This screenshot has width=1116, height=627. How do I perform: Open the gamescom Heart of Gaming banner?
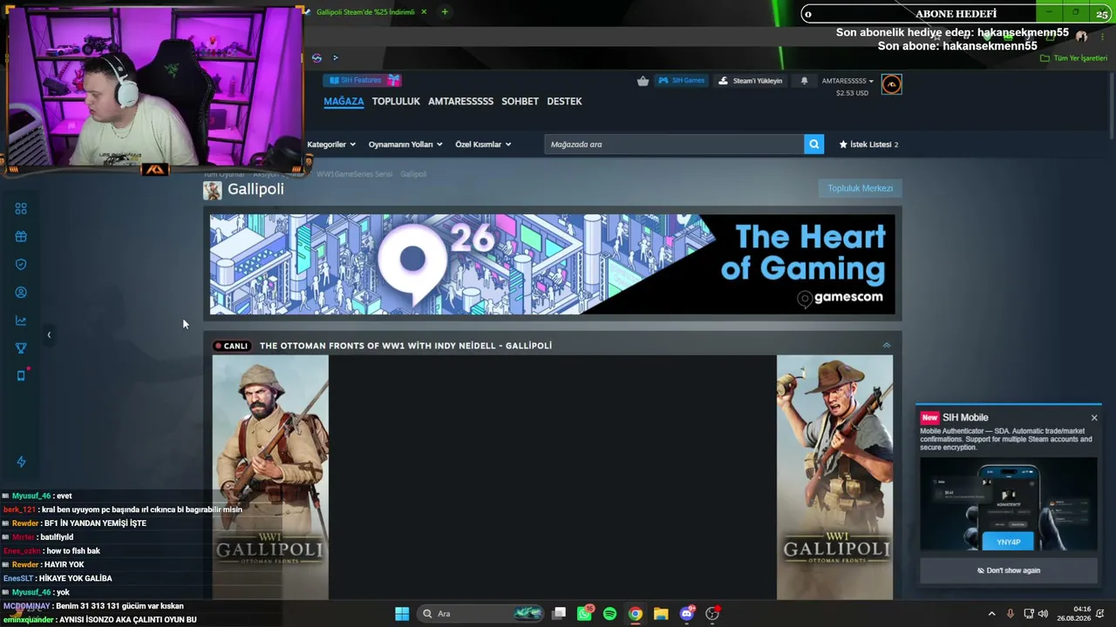[552, 265]
